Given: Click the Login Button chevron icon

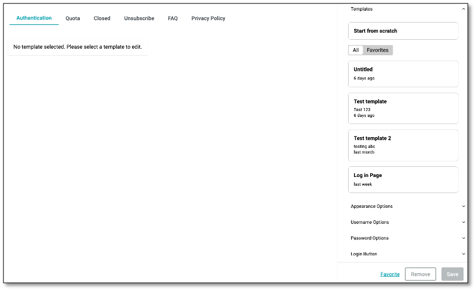Looking at the screenshot, I should click(464, 254).
